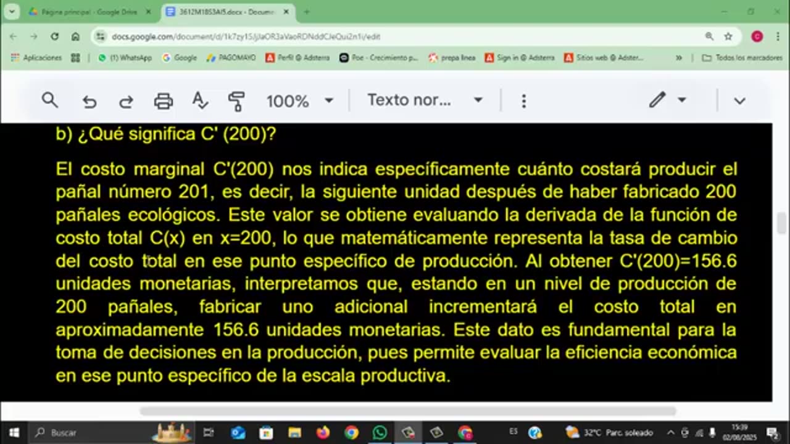Expand the editing mode dropdown arrow
This screenshot has height=444, width=790.
pos(682,100)
